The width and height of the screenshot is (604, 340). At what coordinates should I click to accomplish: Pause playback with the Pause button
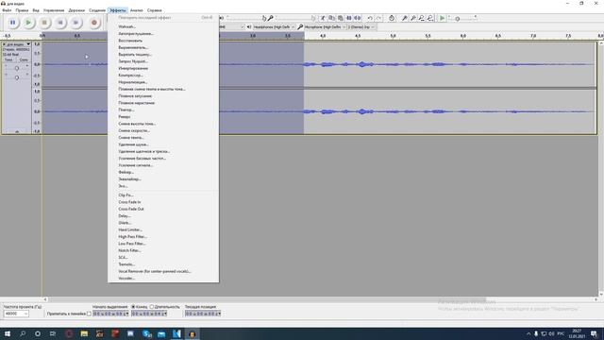pos(12,23)
